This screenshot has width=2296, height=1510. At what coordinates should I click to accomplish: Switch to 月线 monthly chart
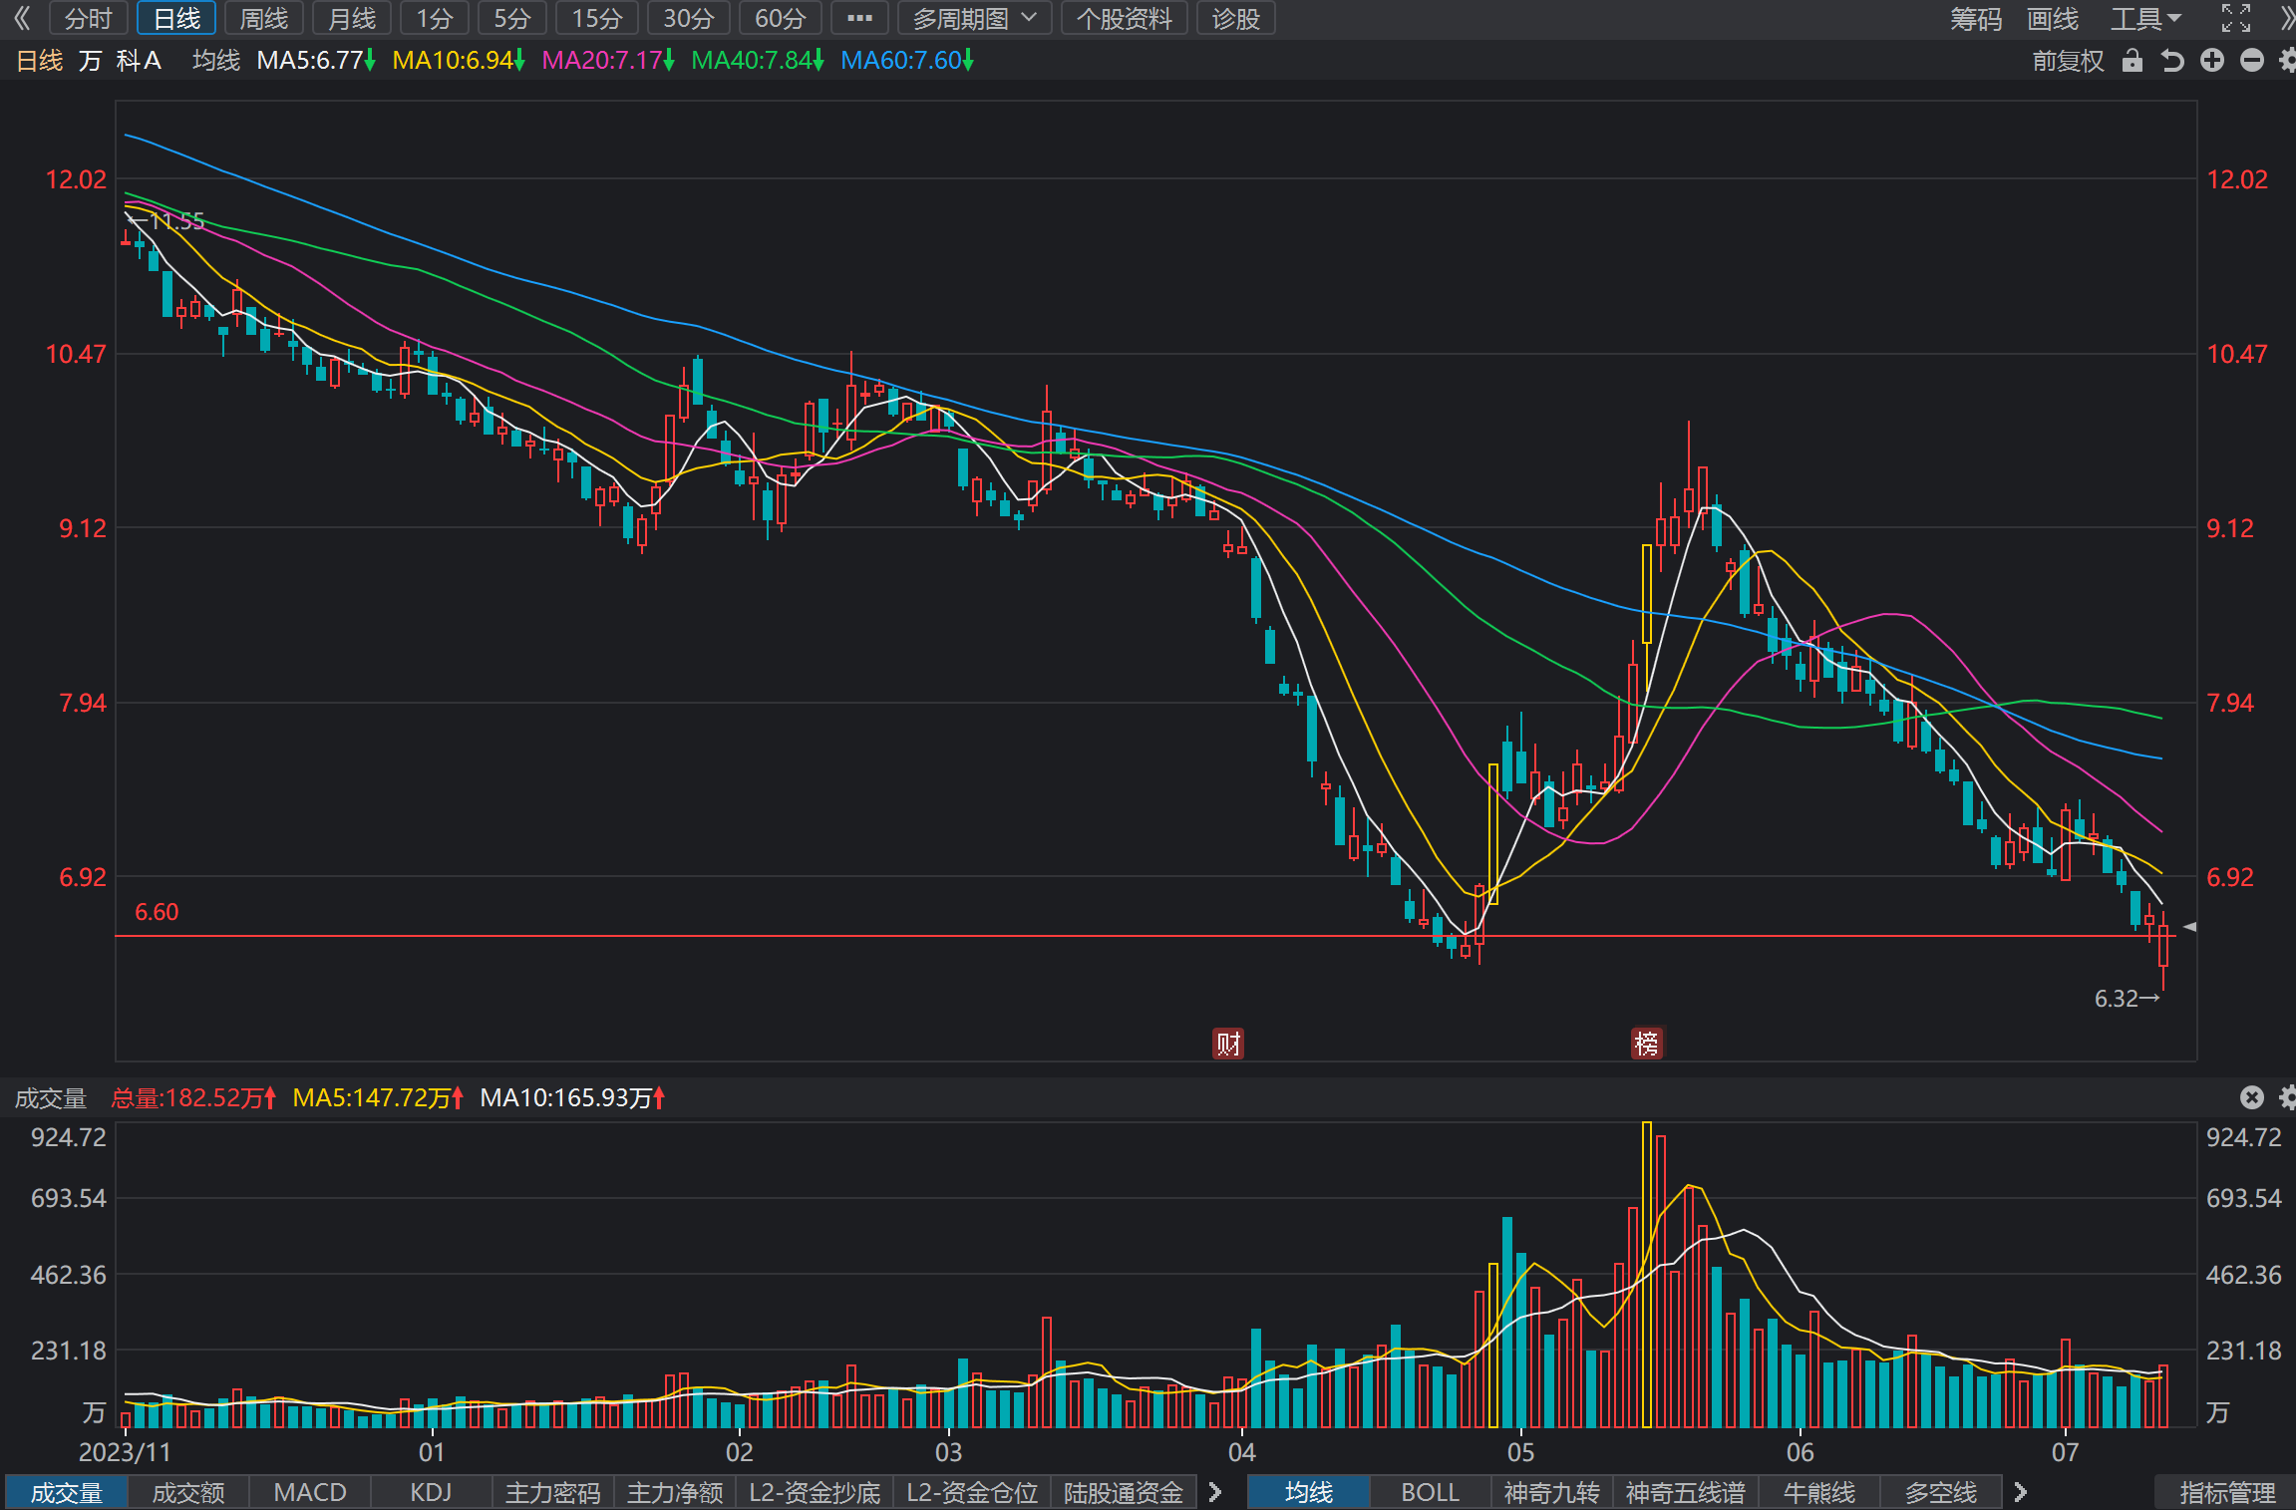pos(352,18)
